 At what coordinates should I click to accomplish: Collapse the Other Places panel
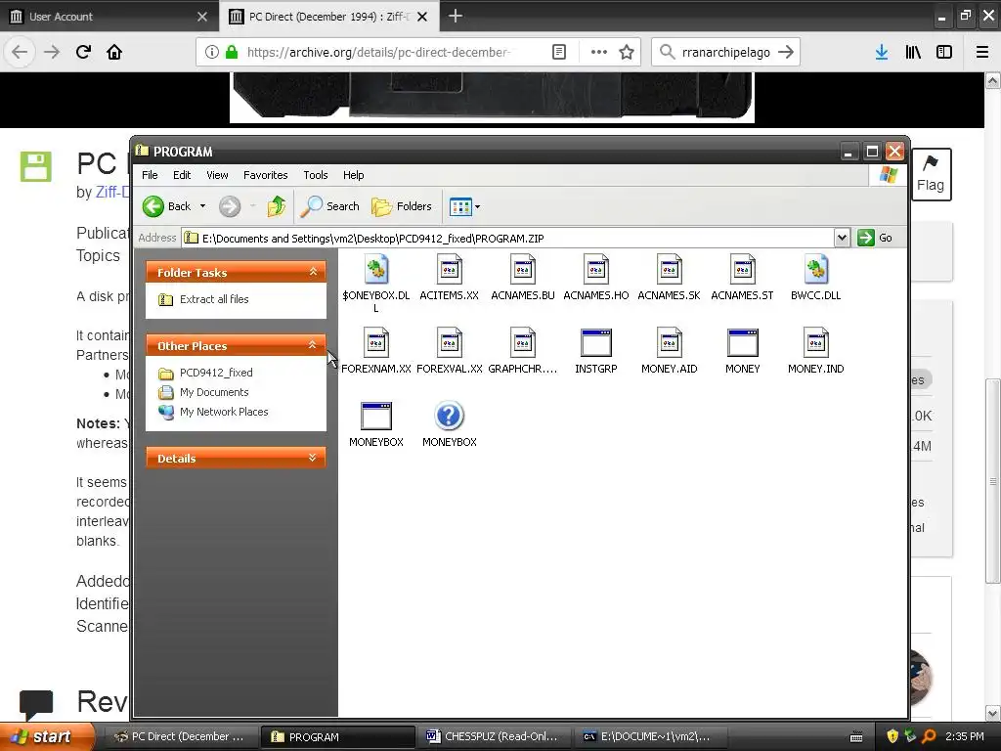point(313,345)
